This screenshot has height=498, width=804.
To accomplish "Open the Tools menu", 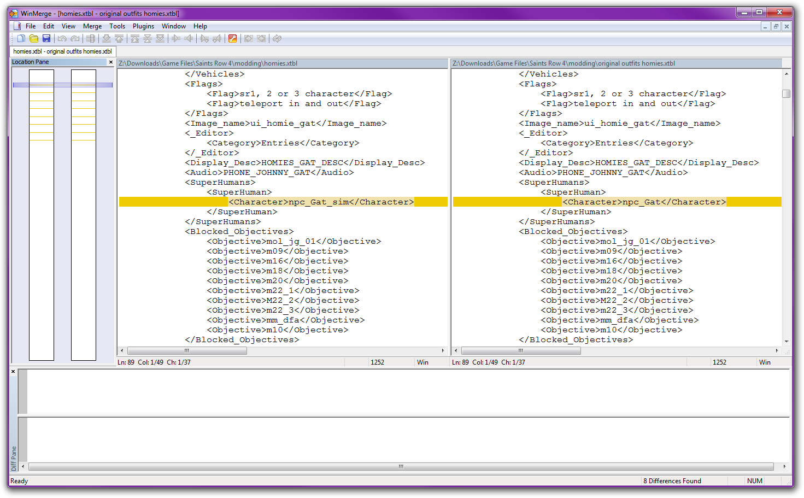I will tap(117, 26).
